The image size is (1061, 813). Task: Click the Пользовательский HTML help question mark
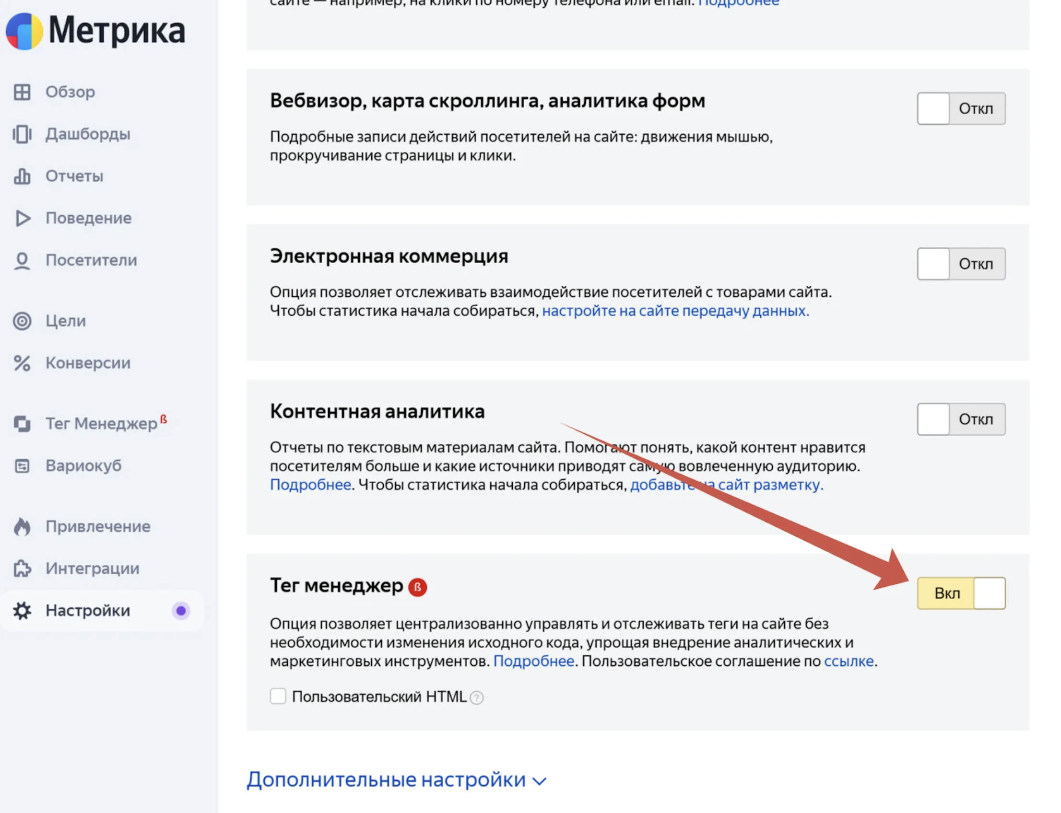pyautogui.click(x=476, y=697)
